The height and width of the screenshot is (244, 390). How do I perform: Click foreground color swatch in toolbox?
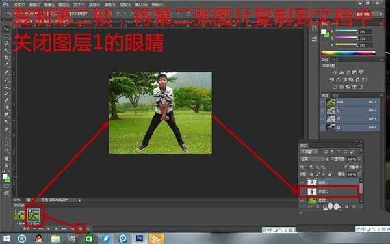[5, 176]
